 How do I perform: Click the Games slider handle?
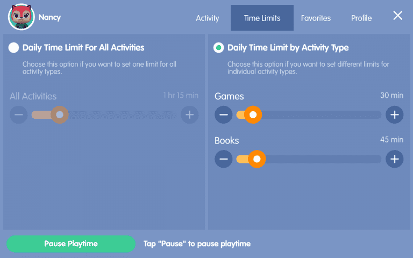pyautogui.click(x=253, y=114)
